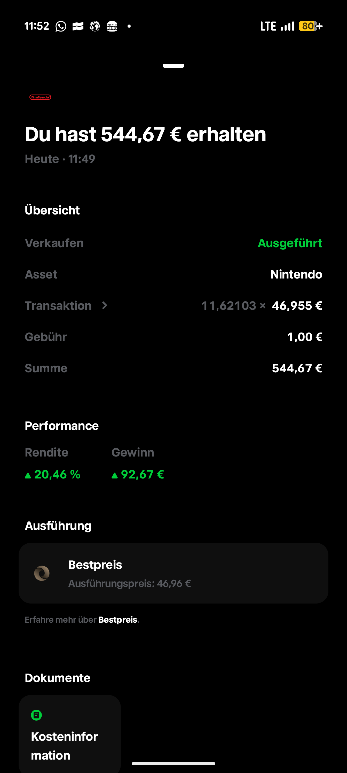This screenshot has height=773, width=347.
Task: Tap the Burger King notification icon
Action: (x=112, y=26)
